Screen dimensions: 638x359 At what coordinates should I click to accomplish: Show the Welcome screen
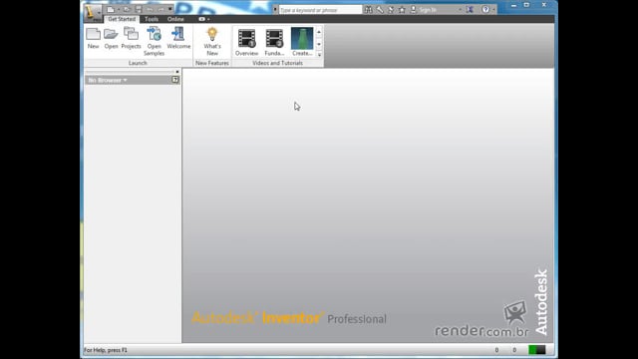click(178, 38)
